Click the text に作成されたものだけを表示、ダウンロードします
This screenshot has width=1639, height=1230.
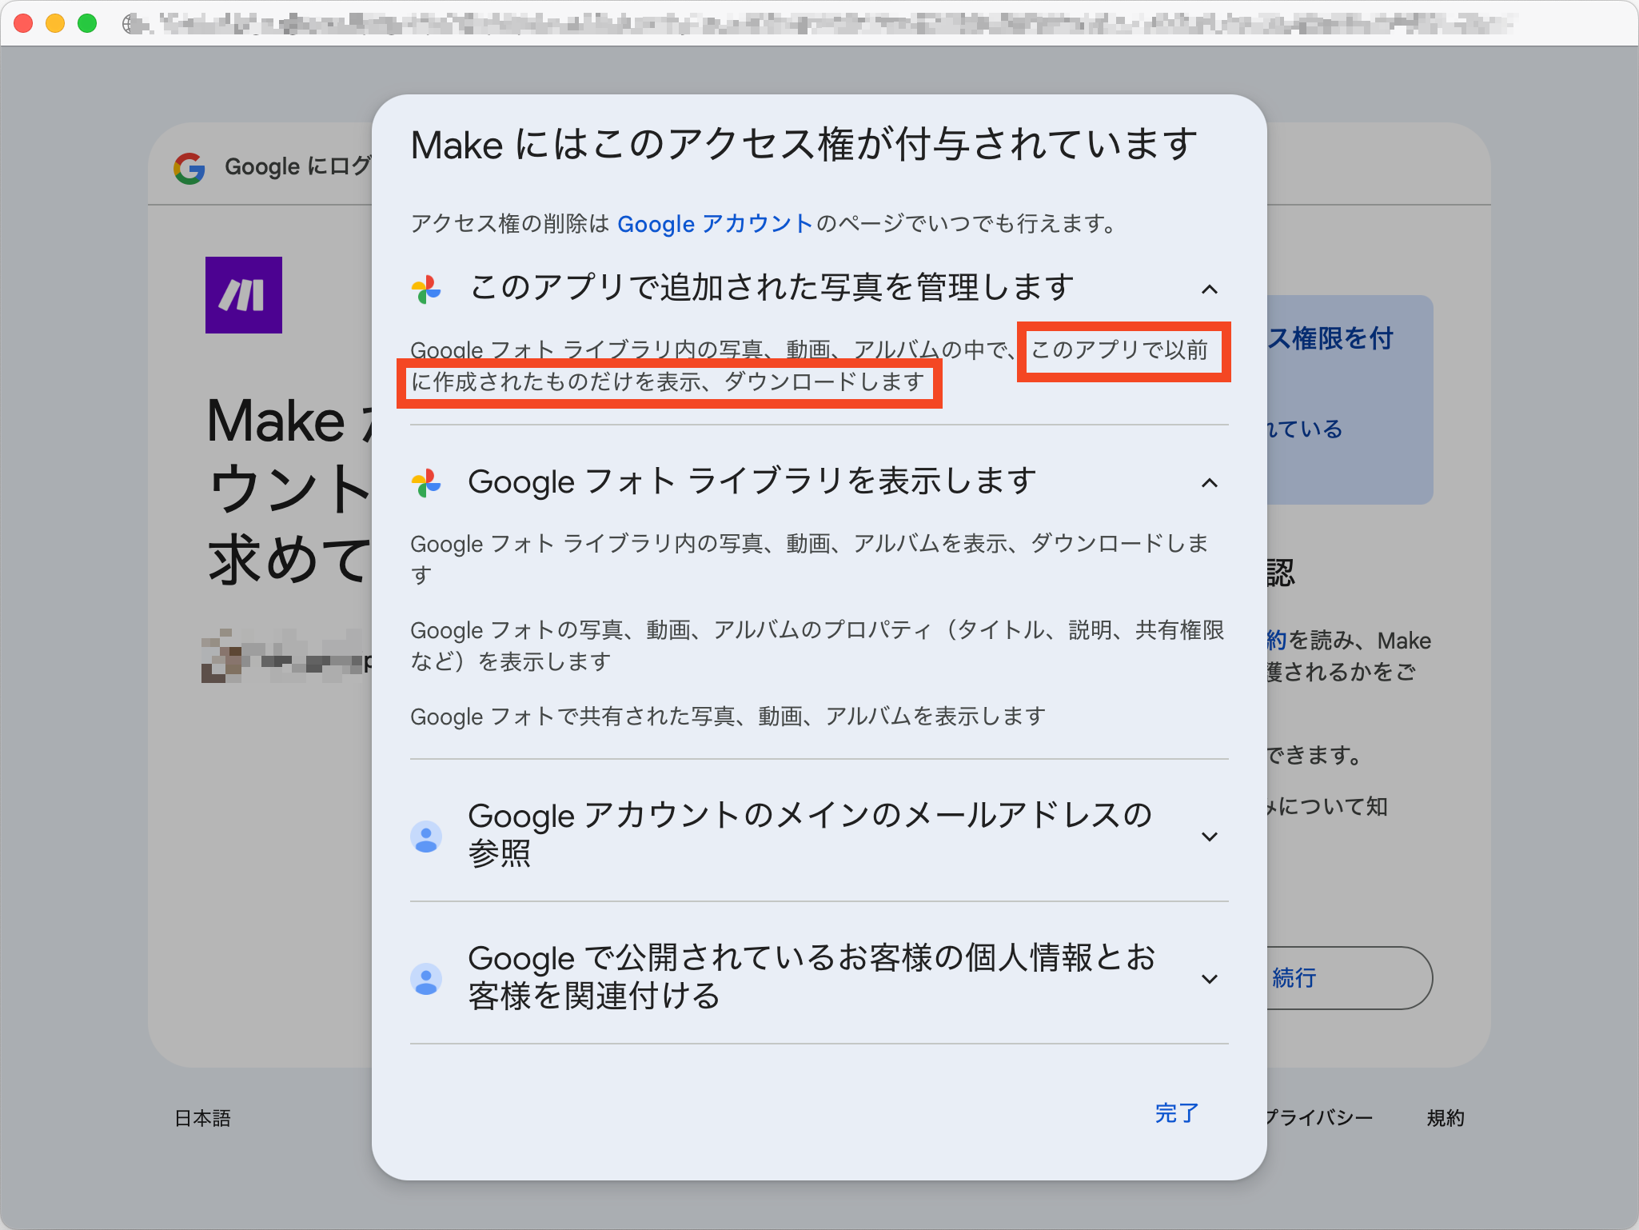point(668,382)
